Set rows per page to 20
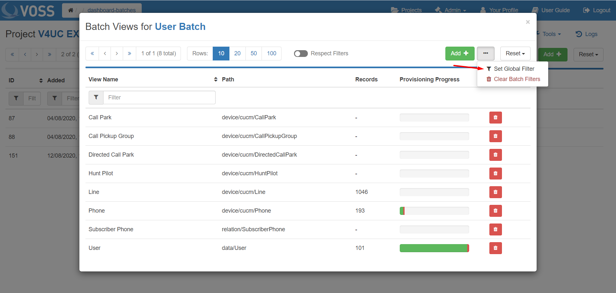 point(237,53)
